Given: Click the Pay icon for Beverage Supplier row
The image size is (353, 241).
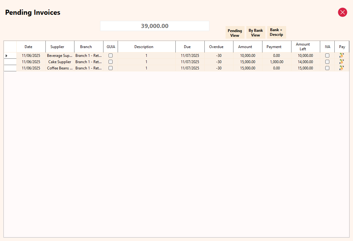Looking at the screenshot, I should (x=342, y=55).
